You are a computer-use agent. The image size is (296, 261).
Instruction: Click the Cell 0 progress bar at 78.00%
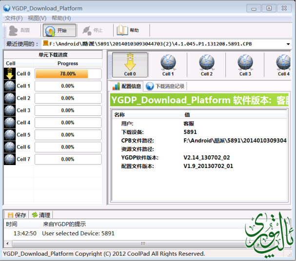[x=68, y=74]
